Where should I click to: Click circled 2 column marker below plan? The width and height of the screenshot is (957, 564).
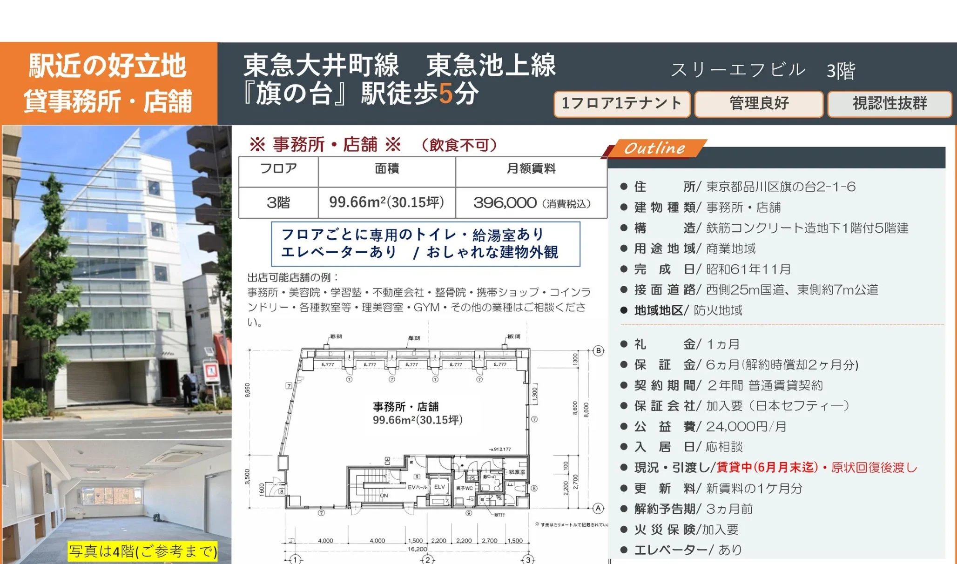428,559
